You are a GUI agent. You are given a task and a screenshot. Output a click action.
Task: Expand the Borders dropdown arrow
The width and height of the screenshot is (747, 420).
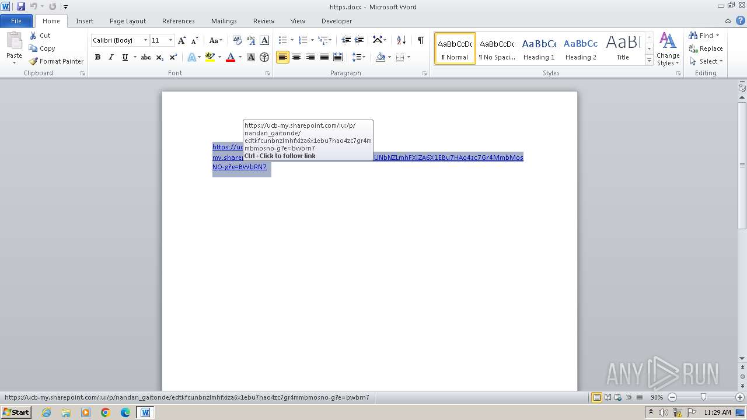click(409, 57)
